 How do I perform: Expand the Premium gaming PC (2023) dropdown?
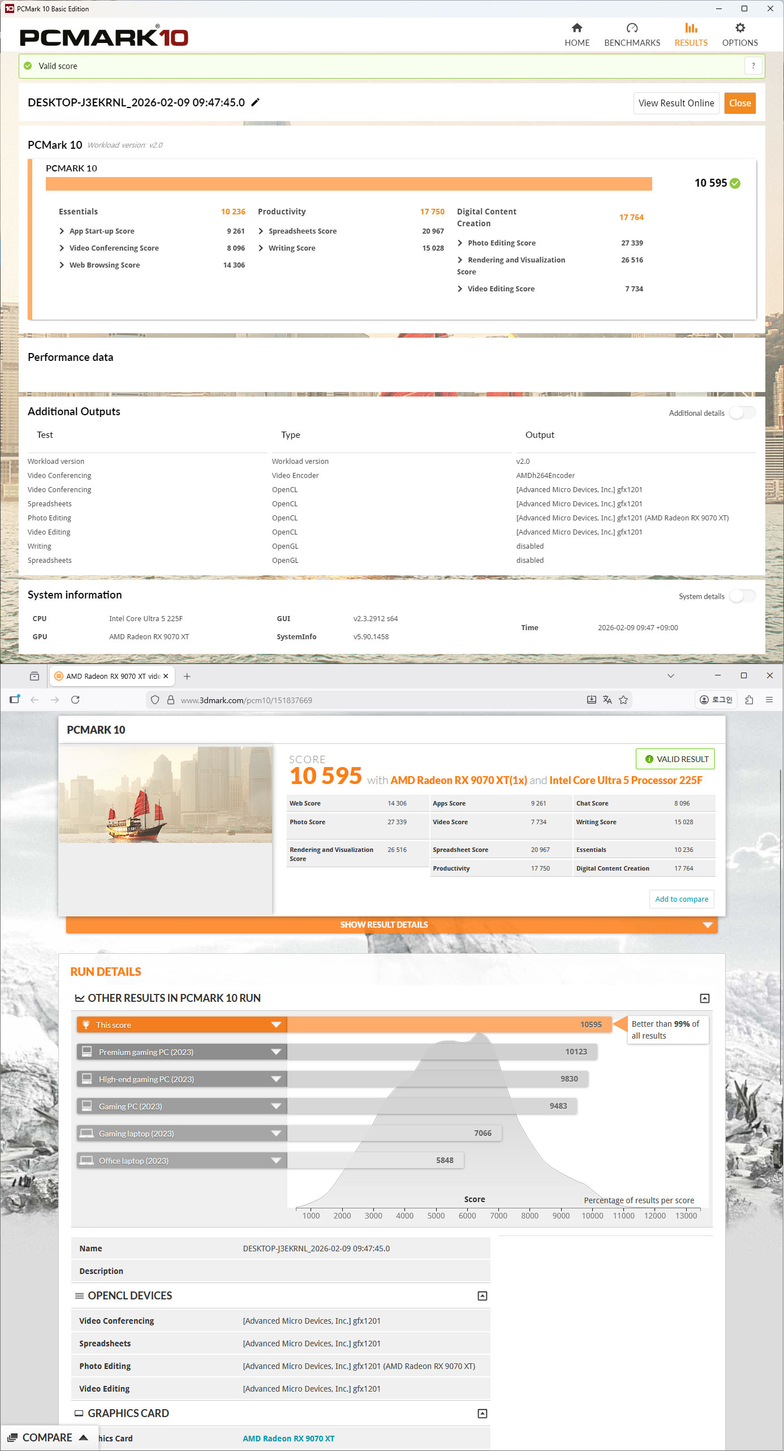pos(276,1052)
